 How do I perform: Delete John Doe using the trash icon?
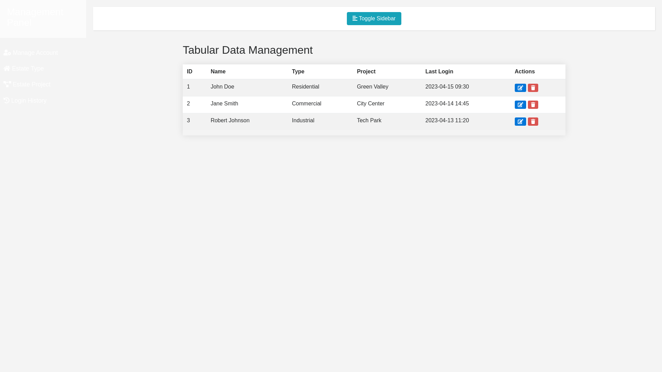pyautogui.click(x=533, y=88)
